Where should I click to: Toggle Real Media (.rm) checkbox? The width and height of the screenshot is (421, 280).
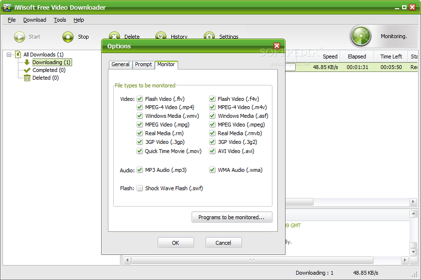click(140, 133)
